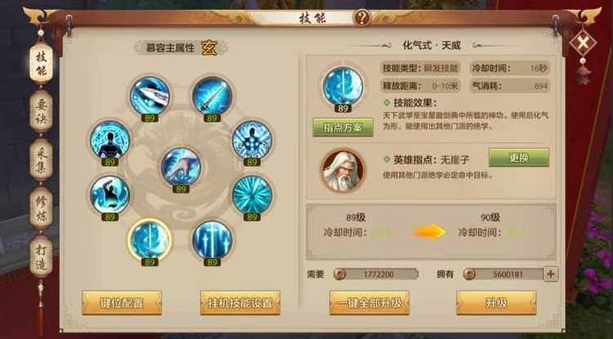
Task: Choose the meditating figure with rune circle skill
Action: [x=110, y=140]
